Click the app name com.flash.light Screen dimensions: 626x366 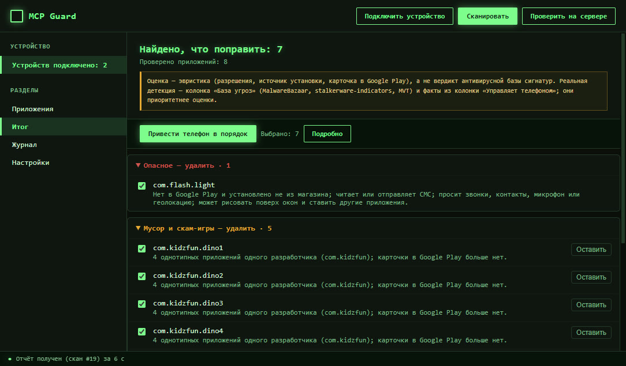click(x=184, y=185)
